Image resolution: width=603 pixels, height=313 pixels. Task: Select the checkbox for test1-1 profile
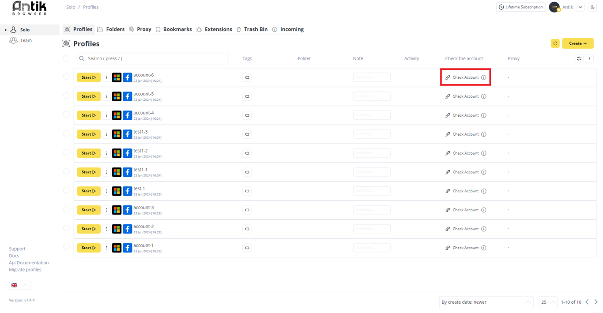(66, 172)
